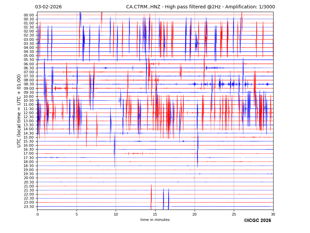This screenshot has height=233, width=310.
Task: Select the 06:00 row label
Action: [x=29, y=64]
